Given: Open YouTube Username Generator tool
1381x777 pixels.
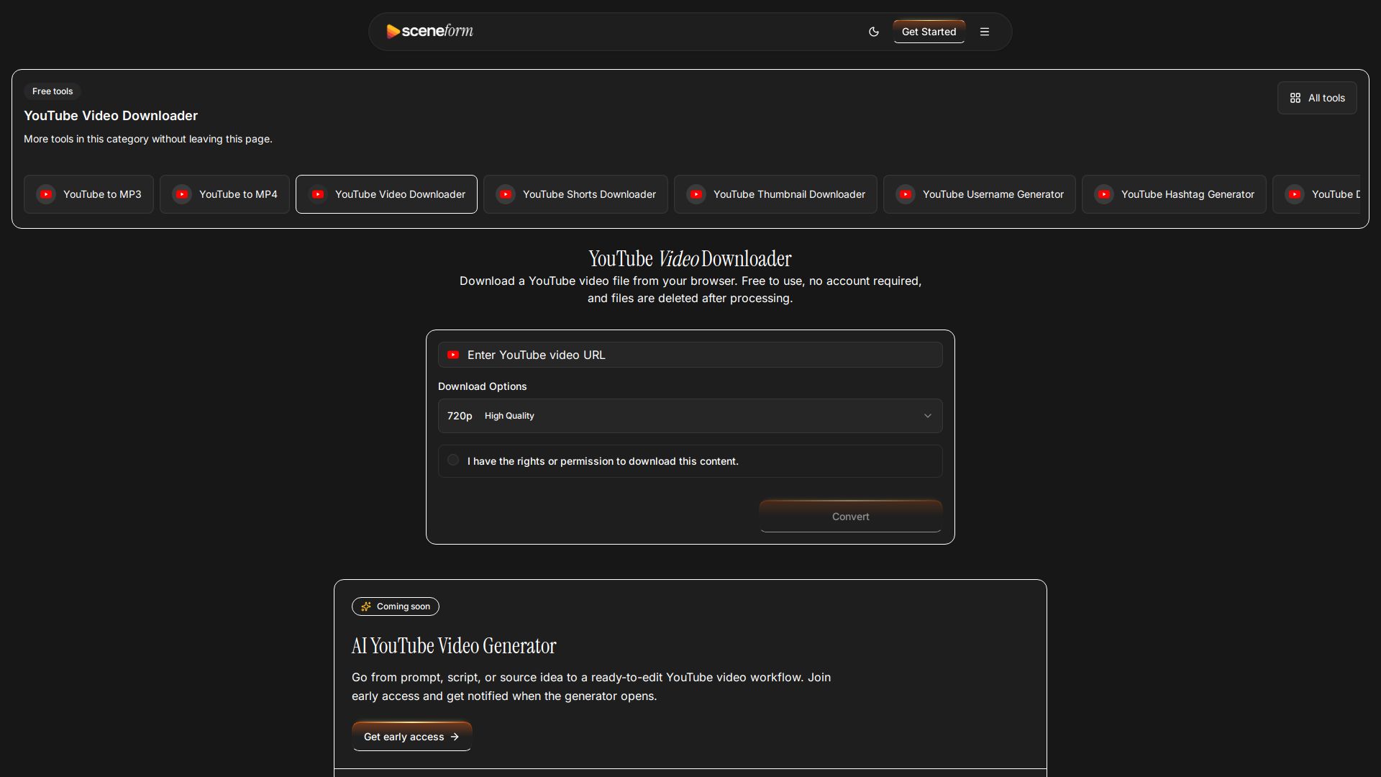Looking at the screenshot, I should click(x=980, y=194).
